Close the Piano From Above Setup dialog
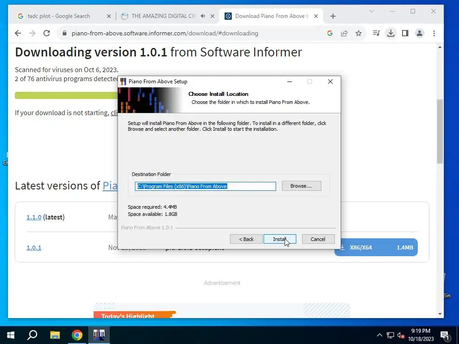 click(330, 82)
